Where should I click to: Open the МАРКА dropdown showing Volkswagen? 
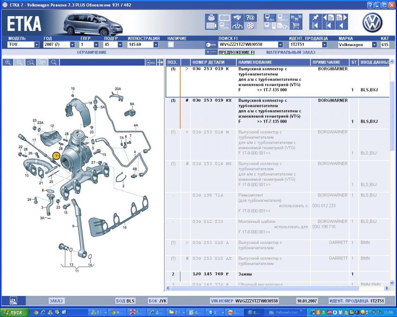374,45
